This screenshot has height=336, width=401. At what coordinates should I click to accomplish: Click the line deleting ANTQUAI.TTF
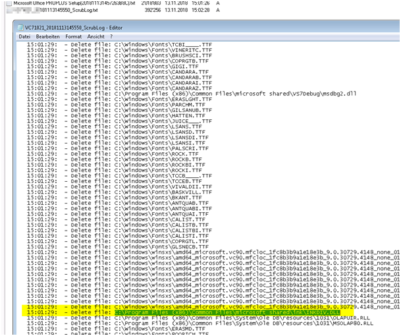pyautogui.click(x=118, y=214)
